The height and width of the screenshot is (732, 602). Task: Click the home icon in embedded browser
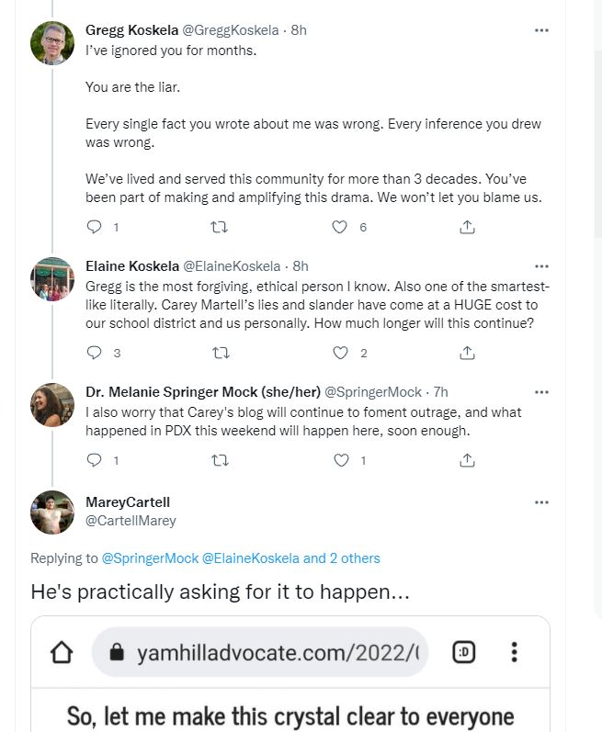(x=61, y=653)
